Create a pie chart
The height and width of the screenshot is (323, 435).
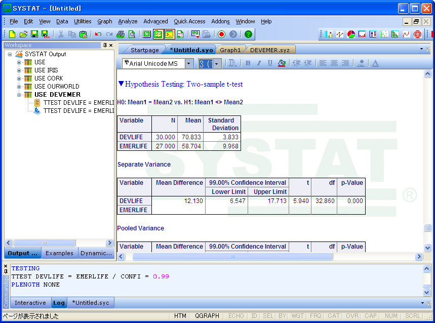[x=351, y=34]
